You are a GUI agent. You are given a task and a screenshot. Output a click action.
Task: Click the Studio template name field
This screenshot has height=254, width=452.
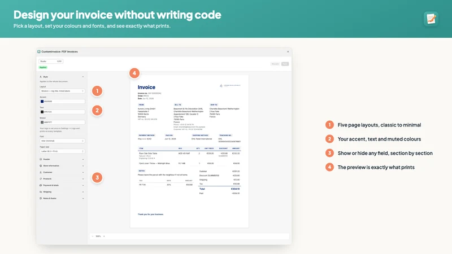pos(51,62)
